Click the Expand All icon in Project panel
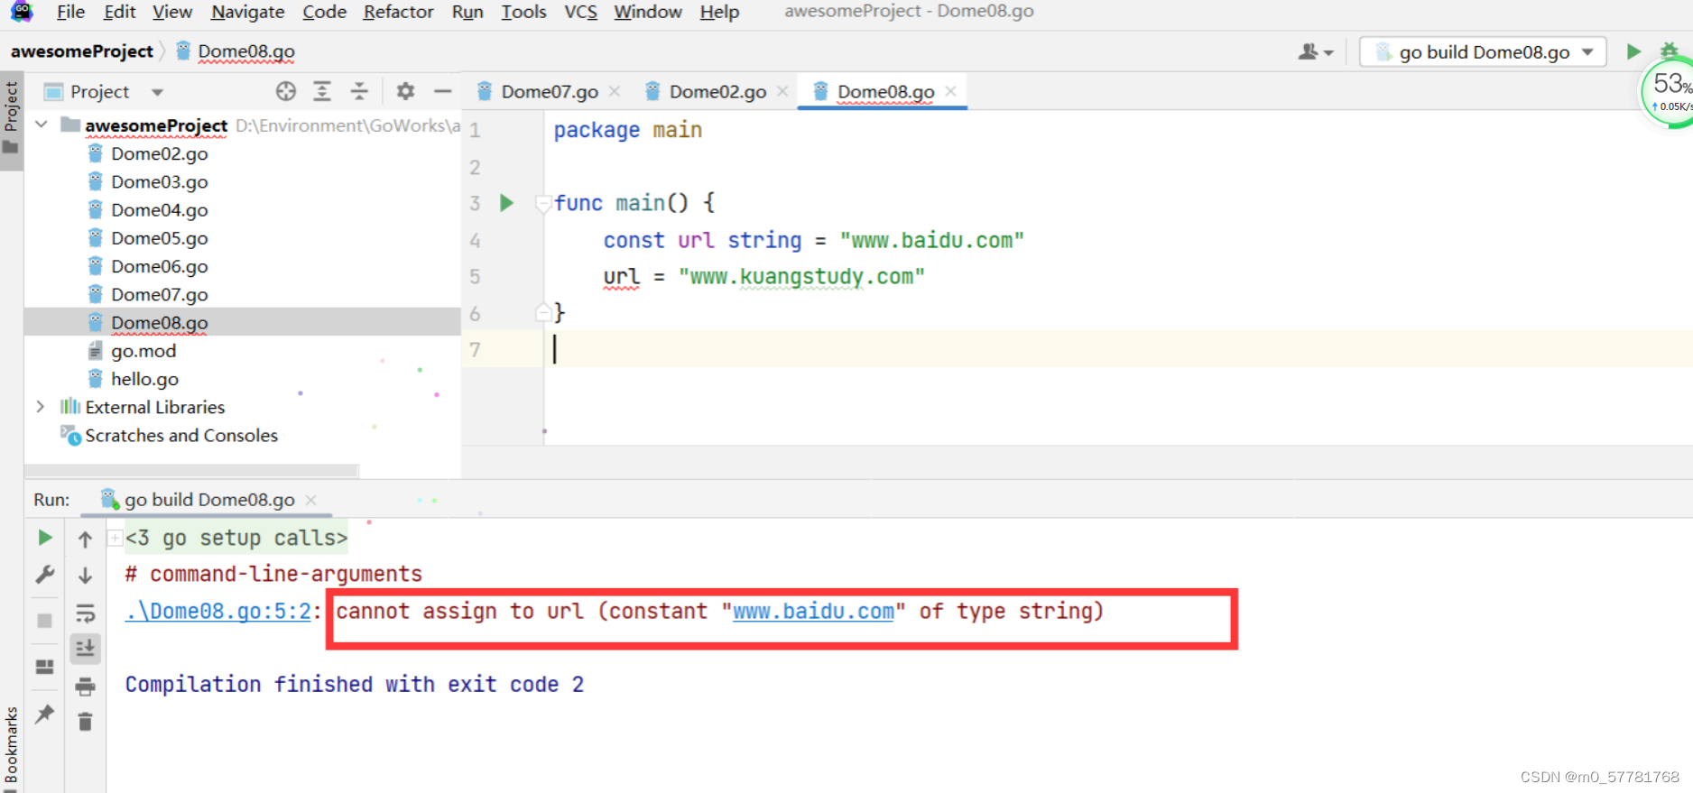The height and width of the screenshot is (793, 1693). [x=322, y=91]
